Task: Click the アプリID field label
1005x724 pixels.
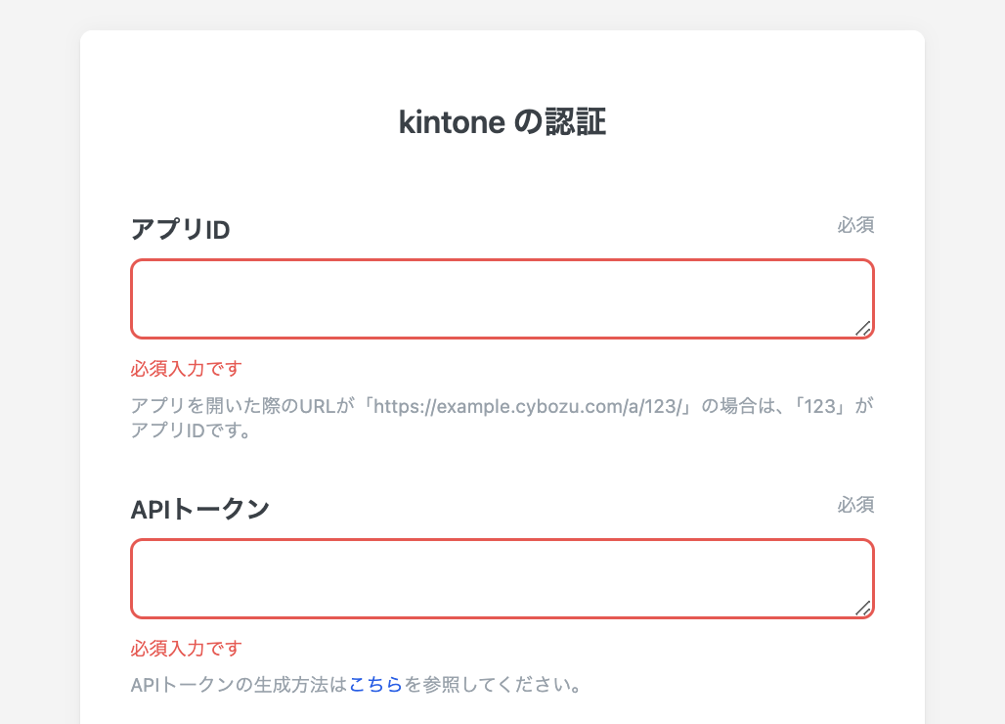Action: (180, 229)
